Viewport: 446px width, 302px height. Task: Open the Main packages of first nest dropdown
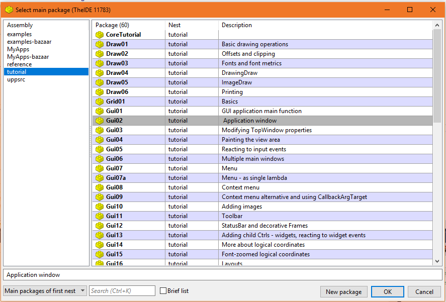click(45, 291)
